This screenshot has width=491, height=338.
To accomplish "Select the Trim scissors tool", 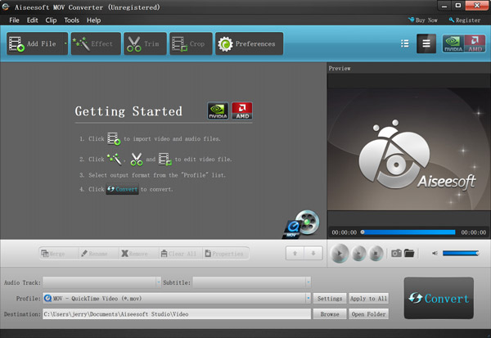I will [x=143, y=44].
